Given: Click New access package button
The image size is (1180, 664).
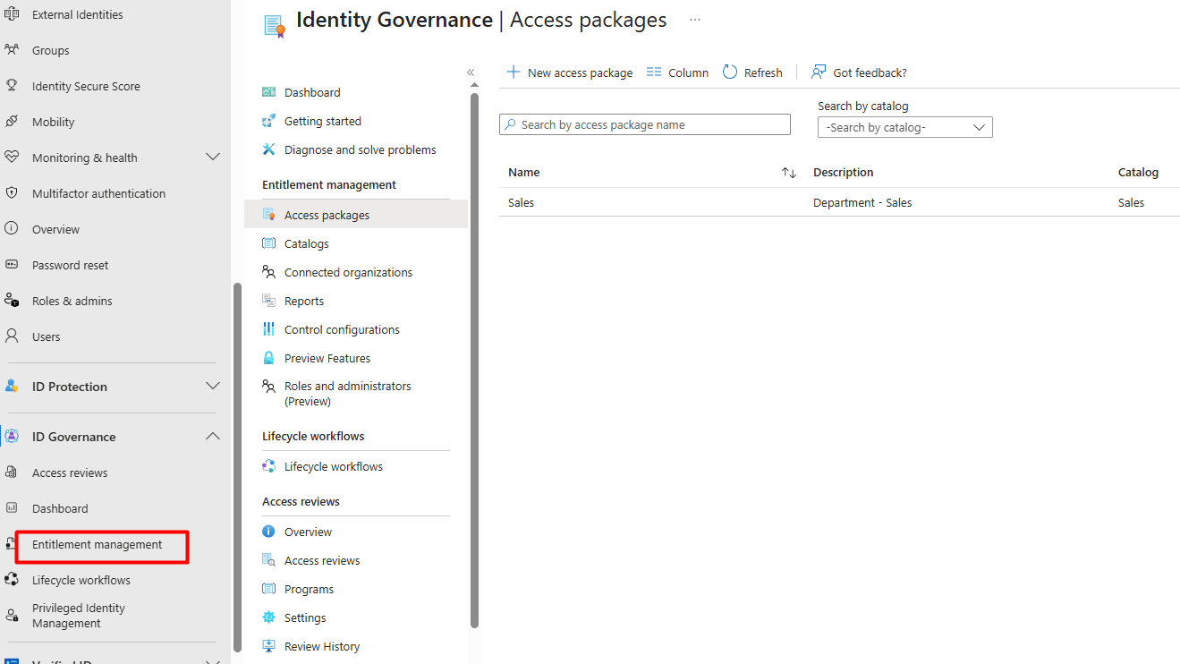Looking at the screenshot, I should pos(569,72).
